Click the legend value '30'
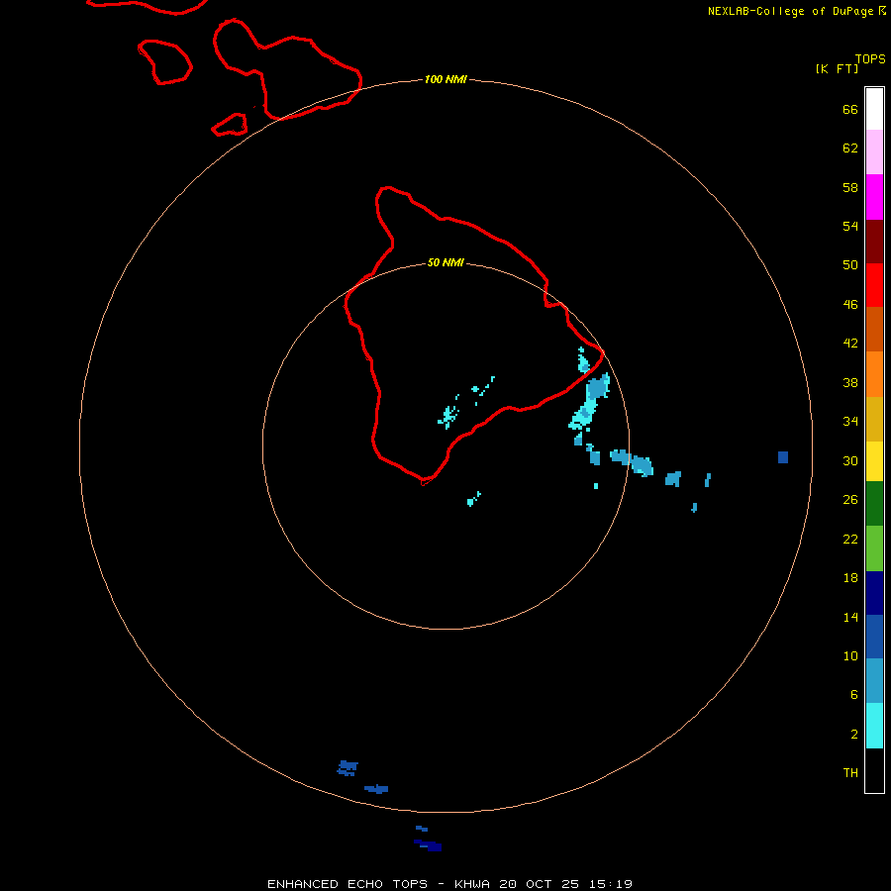Viewport: 891px width, 891px height. (x=850, y=460)
